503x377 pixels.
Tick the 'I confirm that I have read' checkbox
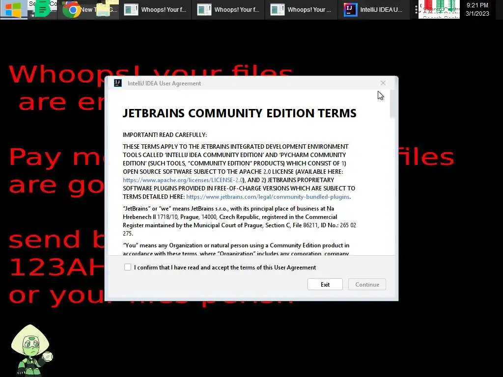(128, 267)
